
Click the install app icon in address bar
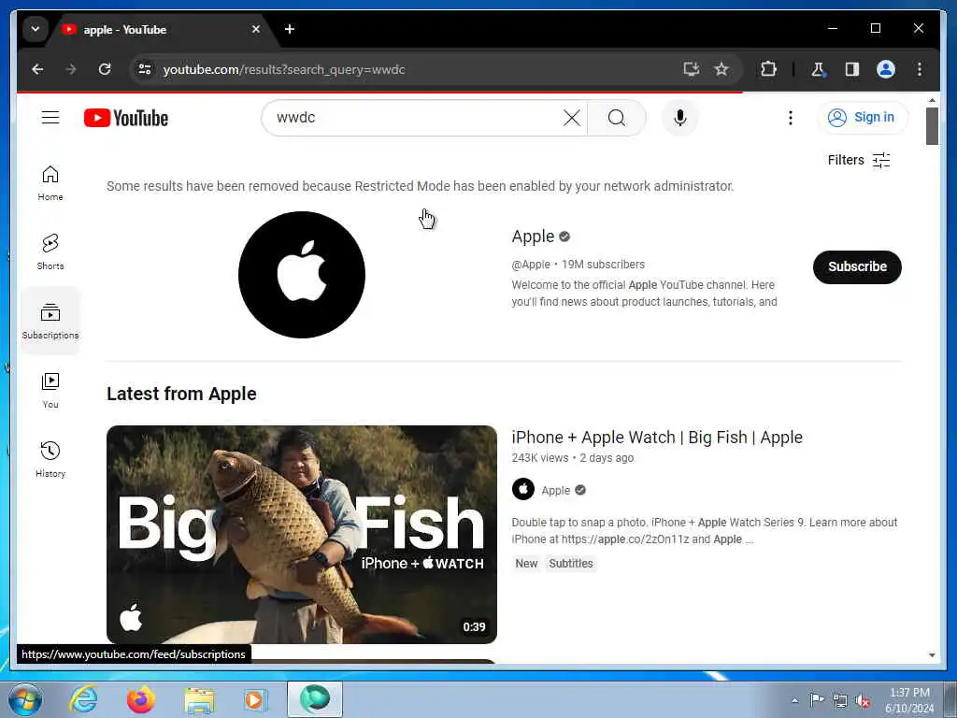691,69
